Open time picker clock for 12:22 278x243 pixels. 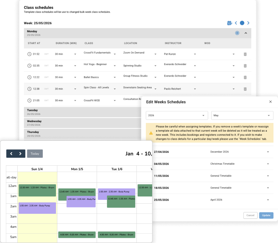coord(29,77)
